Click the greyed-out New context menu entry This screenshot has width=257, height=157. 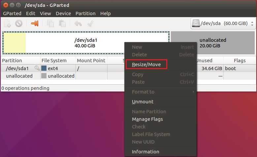[x=161, y=47]
